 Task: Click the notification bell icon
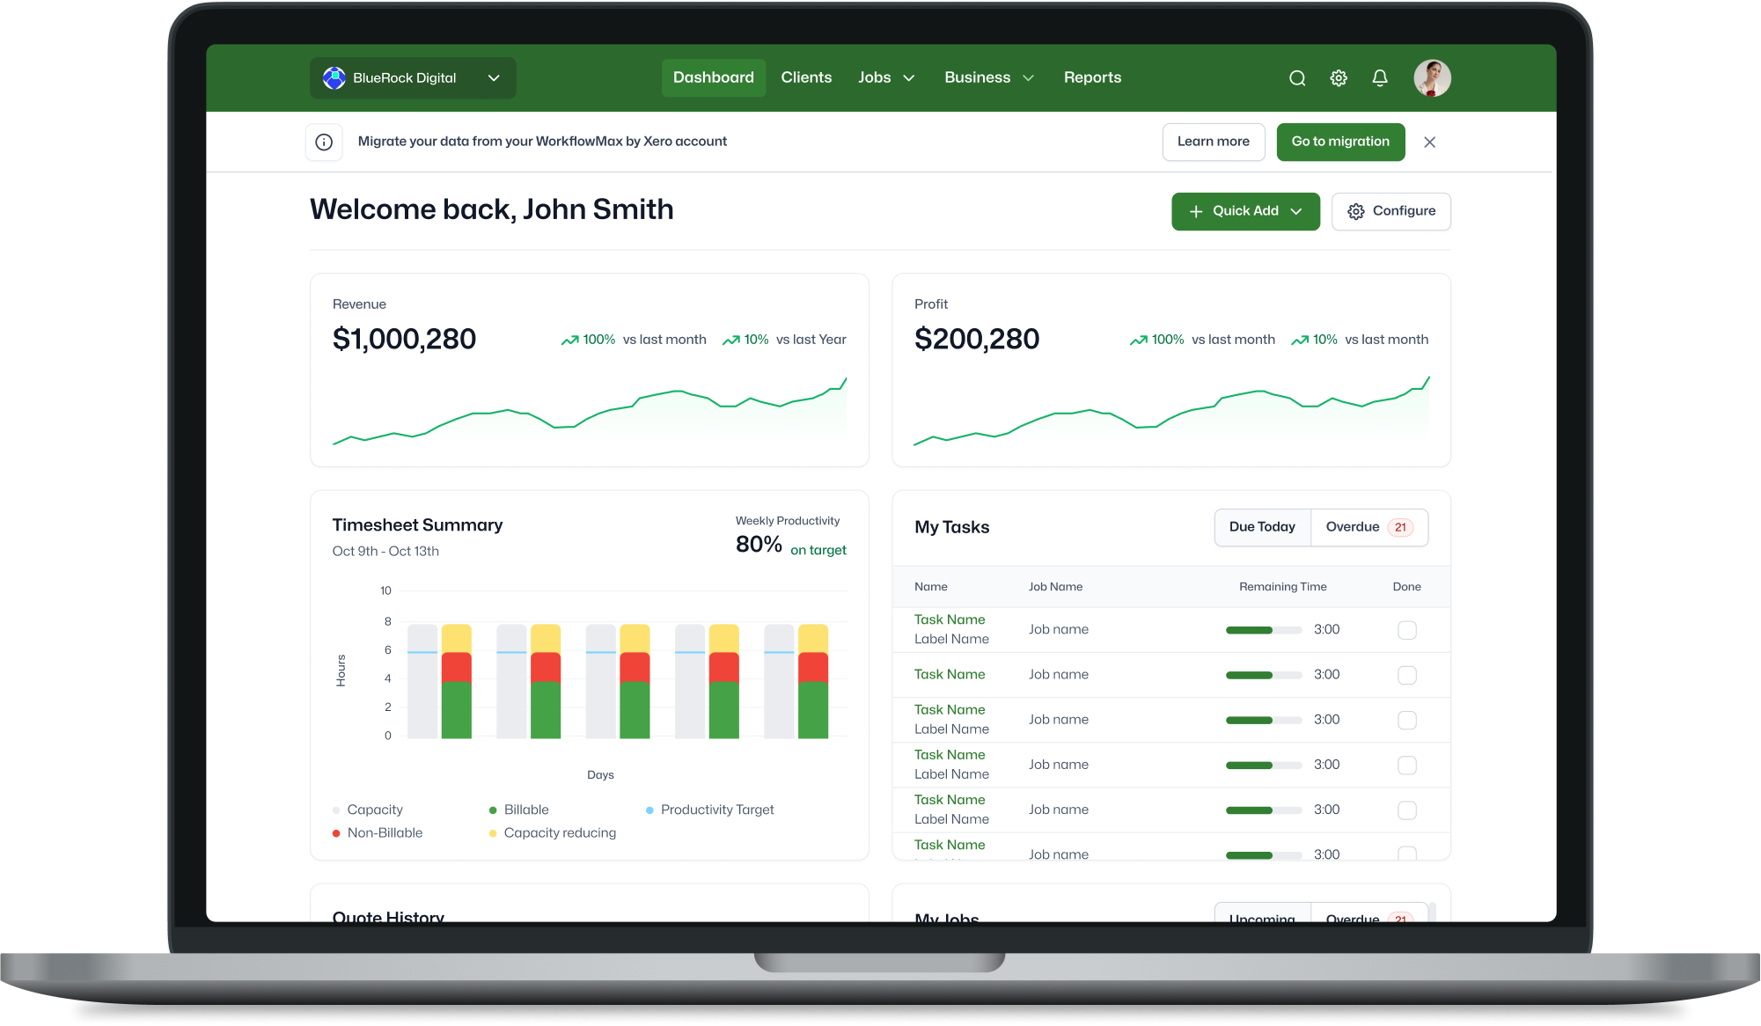[1381, 77]
